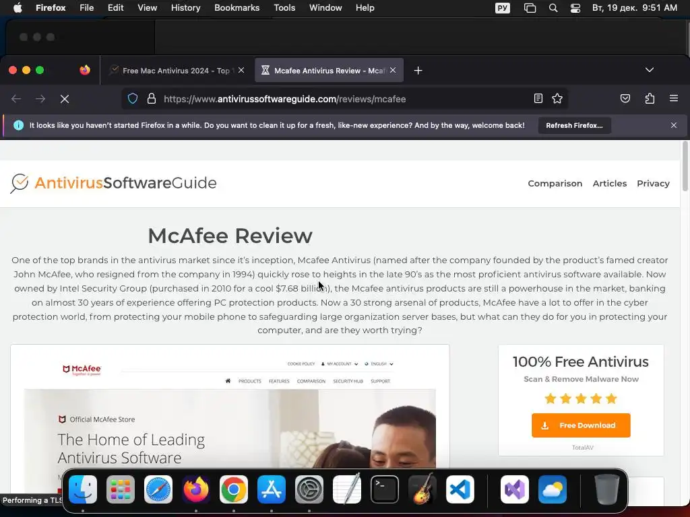The image size is (690, 517).
Task: Open the Window menu
Action: coord(325,8)
